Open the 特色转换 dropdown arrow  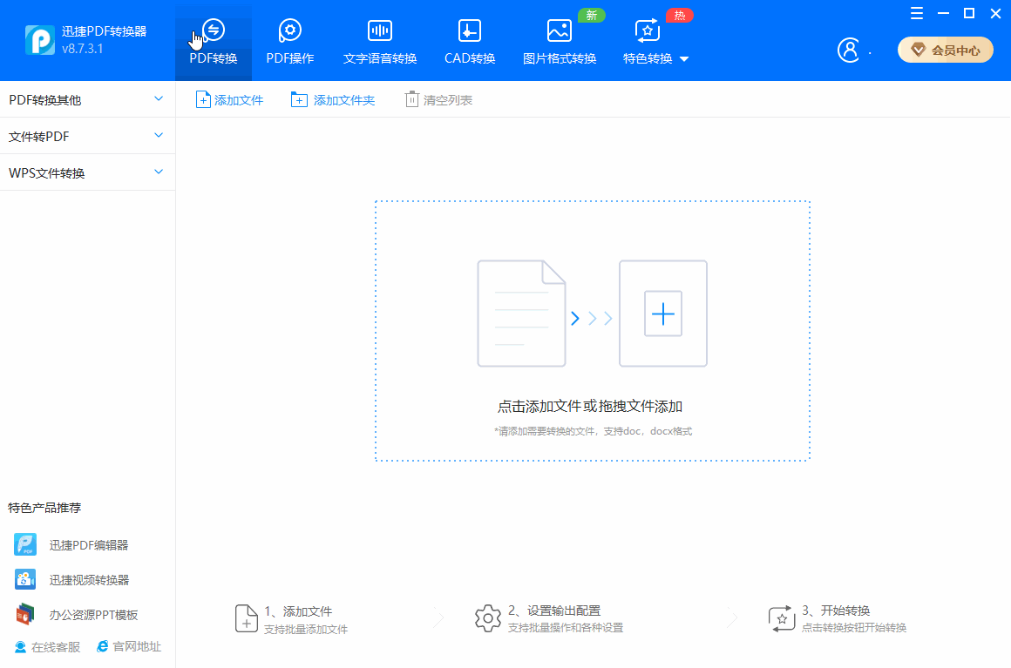684,59
